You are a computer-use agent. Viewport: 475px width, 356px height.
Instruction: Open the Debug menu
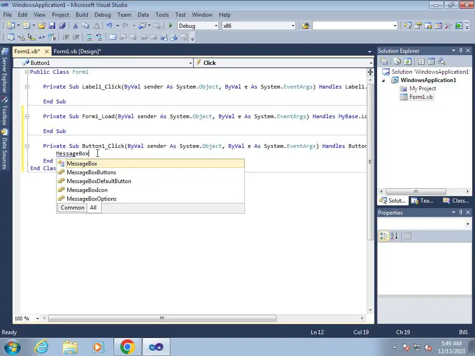[103, 14]
